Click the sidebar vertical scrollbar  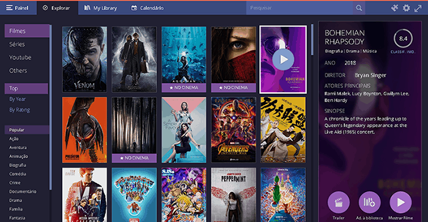pos(51,107)
